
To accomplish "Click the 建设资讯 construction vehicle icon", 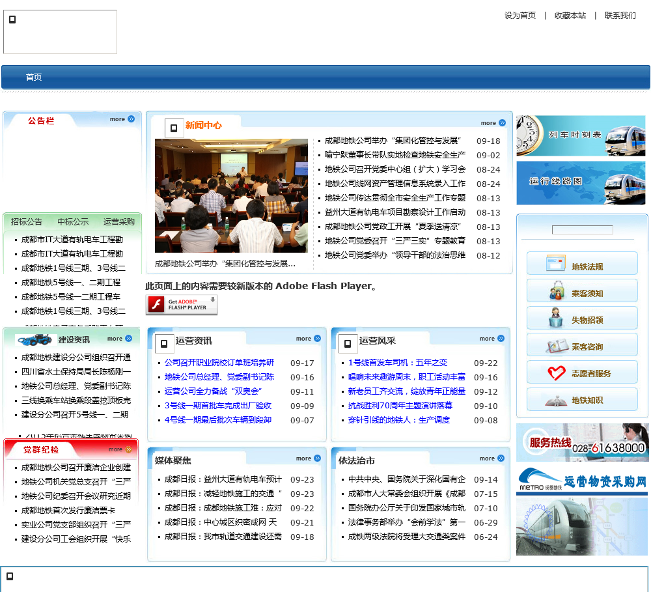I will (35, 340).
